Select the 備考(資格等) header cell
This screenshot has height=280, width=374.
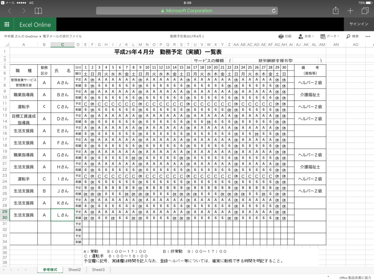coord(310,70)
